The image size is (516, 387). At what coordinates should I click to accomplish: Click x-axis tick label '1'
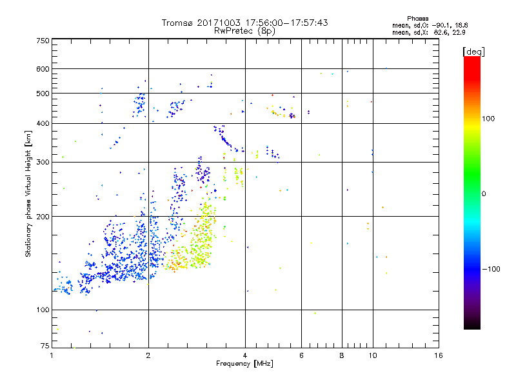pyautogui.click(x=52, y=355)
